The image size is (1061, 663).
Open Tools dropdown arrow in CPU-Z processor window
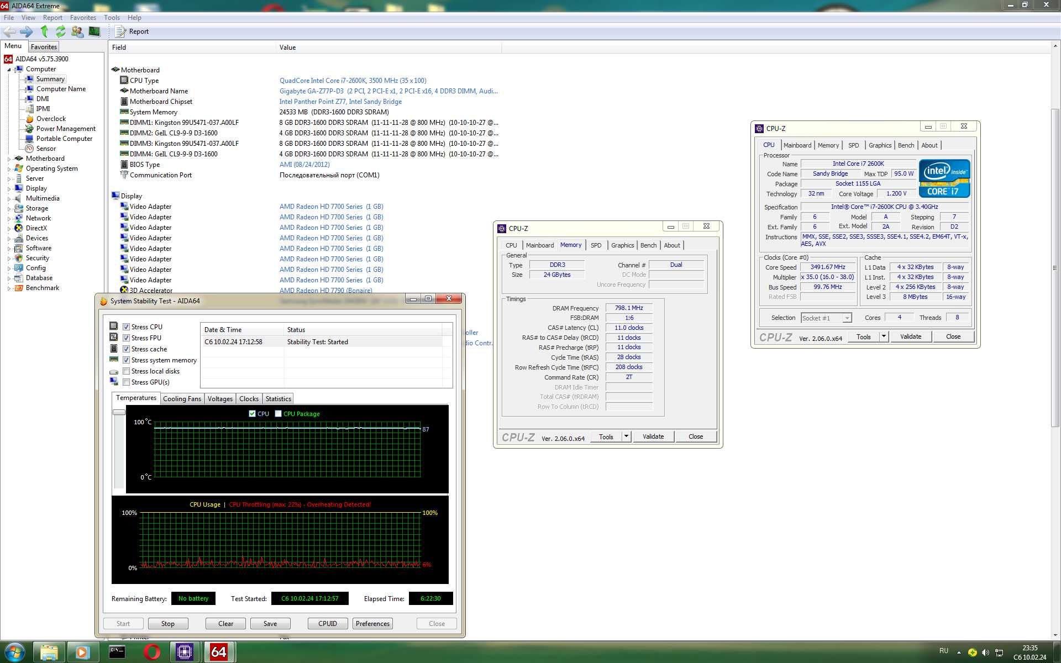(x=884, y=336)
